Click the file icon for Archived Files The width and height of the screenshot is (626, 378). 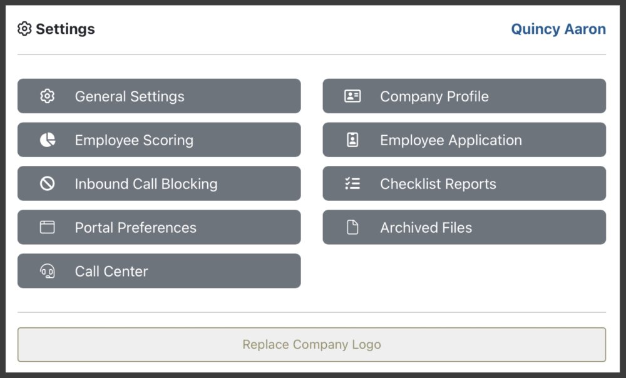[352, 228]
